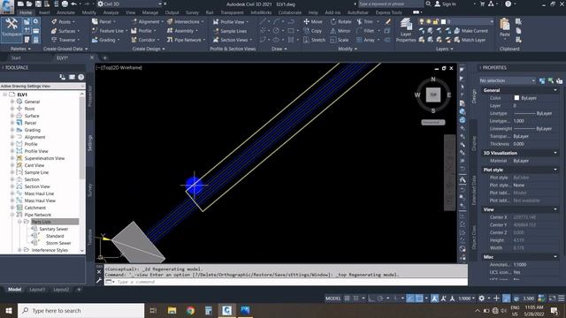The height and width of the screenshot is (318, 566).
Task: Click the Alignment tool icon
Action: [x=134, y=21]
